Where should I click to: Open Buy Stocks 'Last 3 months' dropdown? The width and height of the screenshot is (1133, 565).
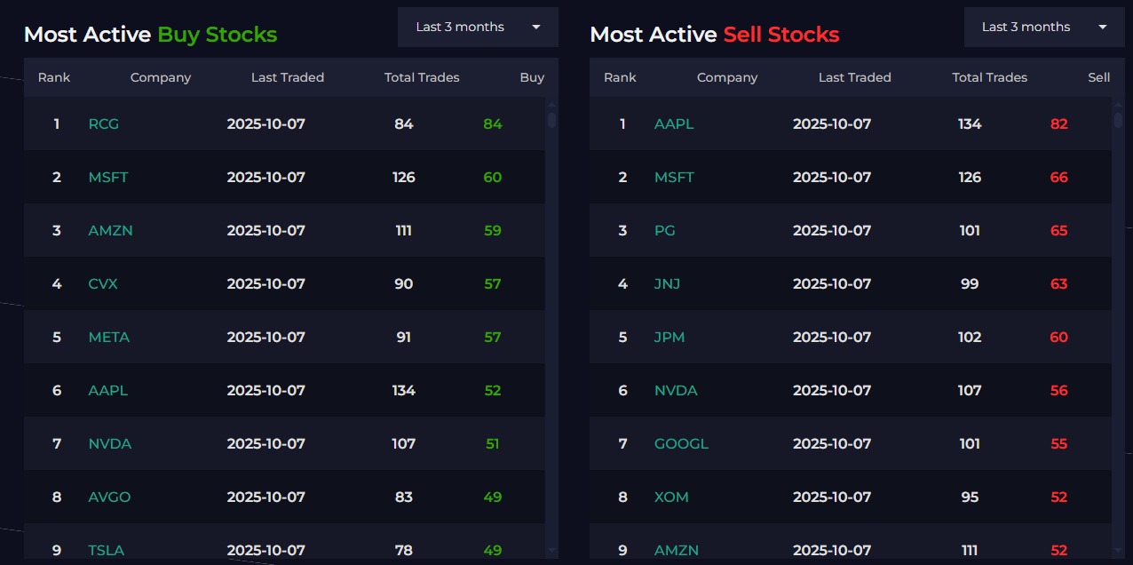(x=478, y=27)
